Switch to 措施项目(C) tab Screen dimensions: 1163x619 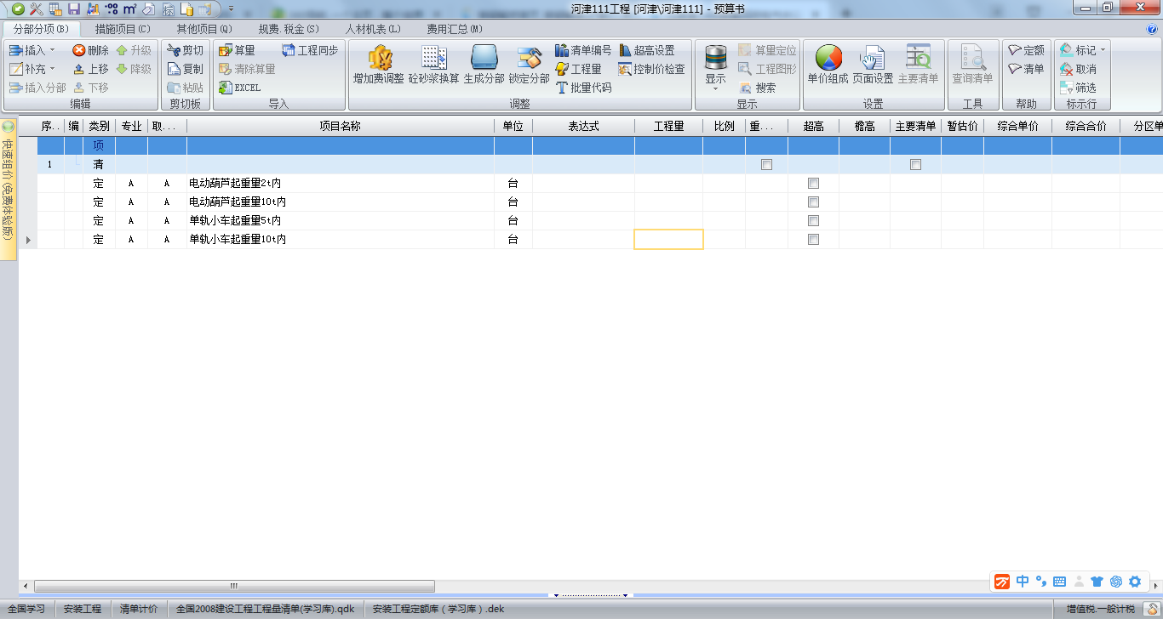(x=123, y=29)
